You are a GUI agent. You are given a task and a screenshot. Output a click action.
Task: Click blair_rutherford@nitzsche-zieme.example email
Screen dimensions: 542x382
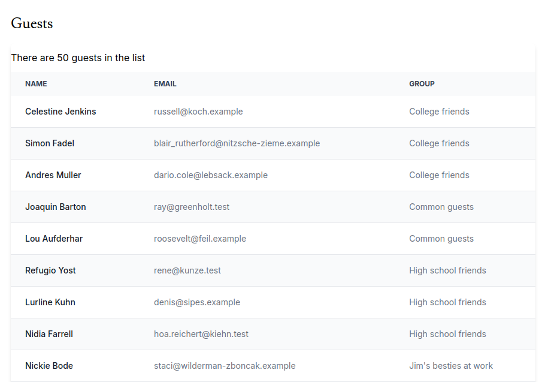237,143
